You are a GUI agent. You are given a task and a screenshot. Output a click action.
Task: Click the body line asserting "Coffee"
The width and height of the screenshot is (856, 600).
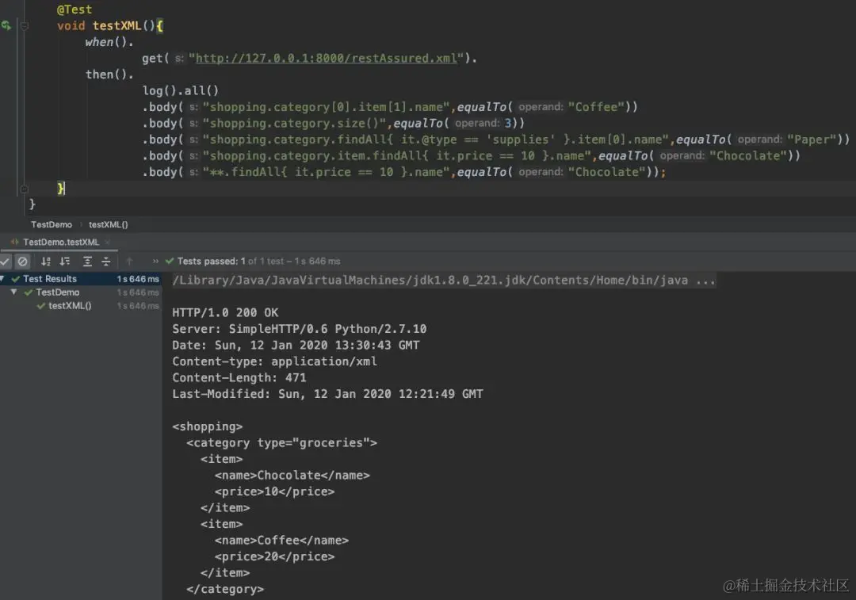click(390, 107)
